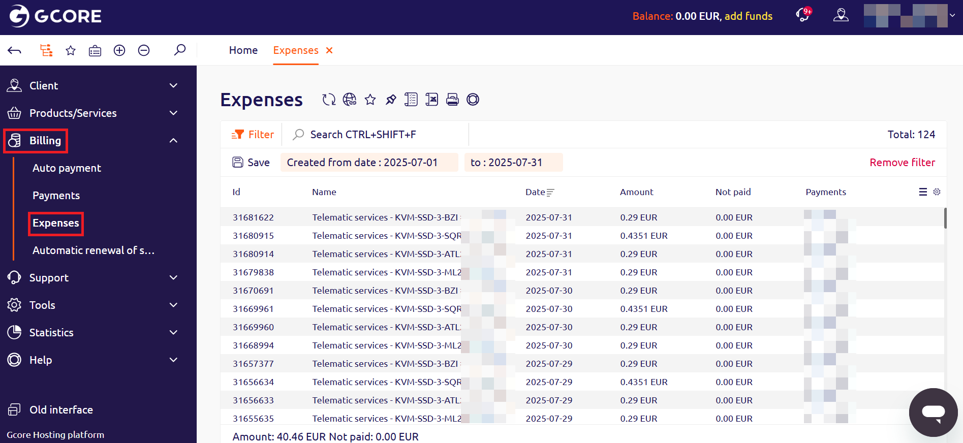
Task: Click the 'to : 2025-07-31' filter chip
Action: (x=513, y=163)
